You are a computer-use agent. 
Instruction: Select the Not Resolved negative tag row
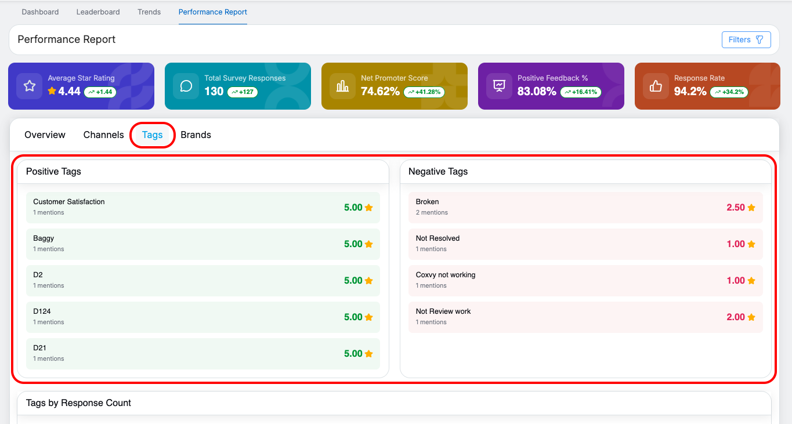click(585, 244)
